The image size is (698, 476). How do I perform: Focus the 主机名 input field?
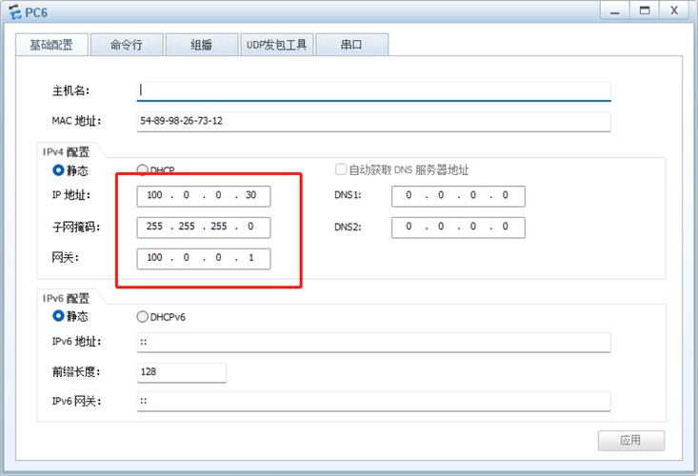[373, 90]
